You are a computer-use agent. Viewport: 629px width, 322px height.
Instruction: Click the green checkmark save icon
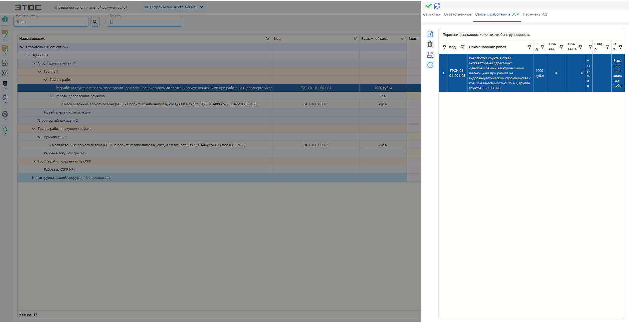[x=429, y=6]
